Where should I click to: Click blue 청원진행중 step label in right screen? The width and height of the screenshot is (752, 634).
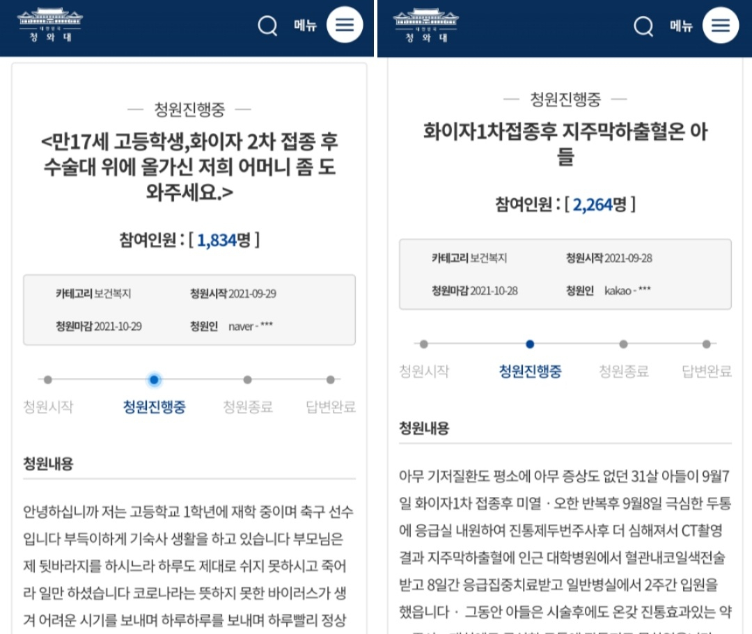click(530, 371)
